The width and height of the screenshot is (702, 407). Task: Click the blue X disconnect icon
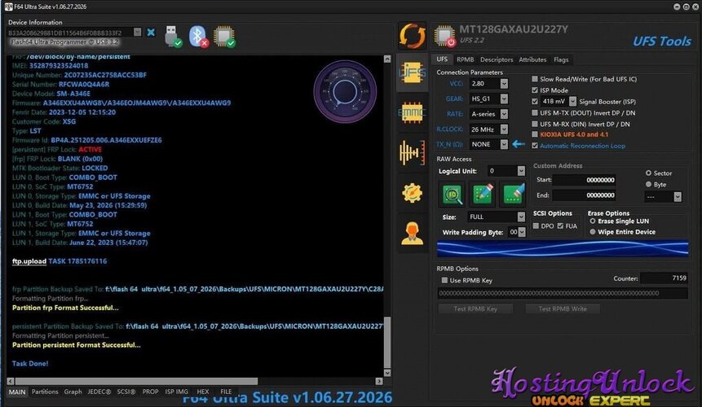151,33
